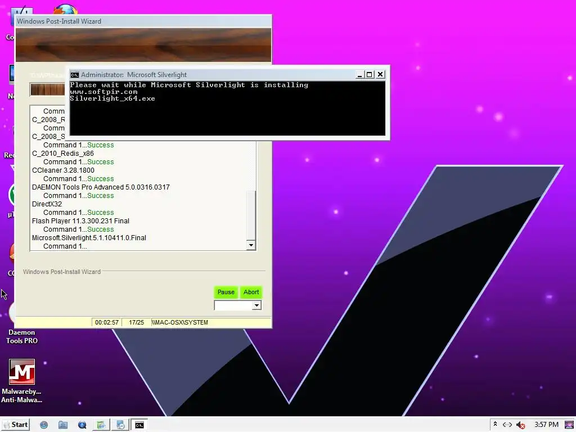Click the Silverlight_x64.exe line in console

pos(112,98)
